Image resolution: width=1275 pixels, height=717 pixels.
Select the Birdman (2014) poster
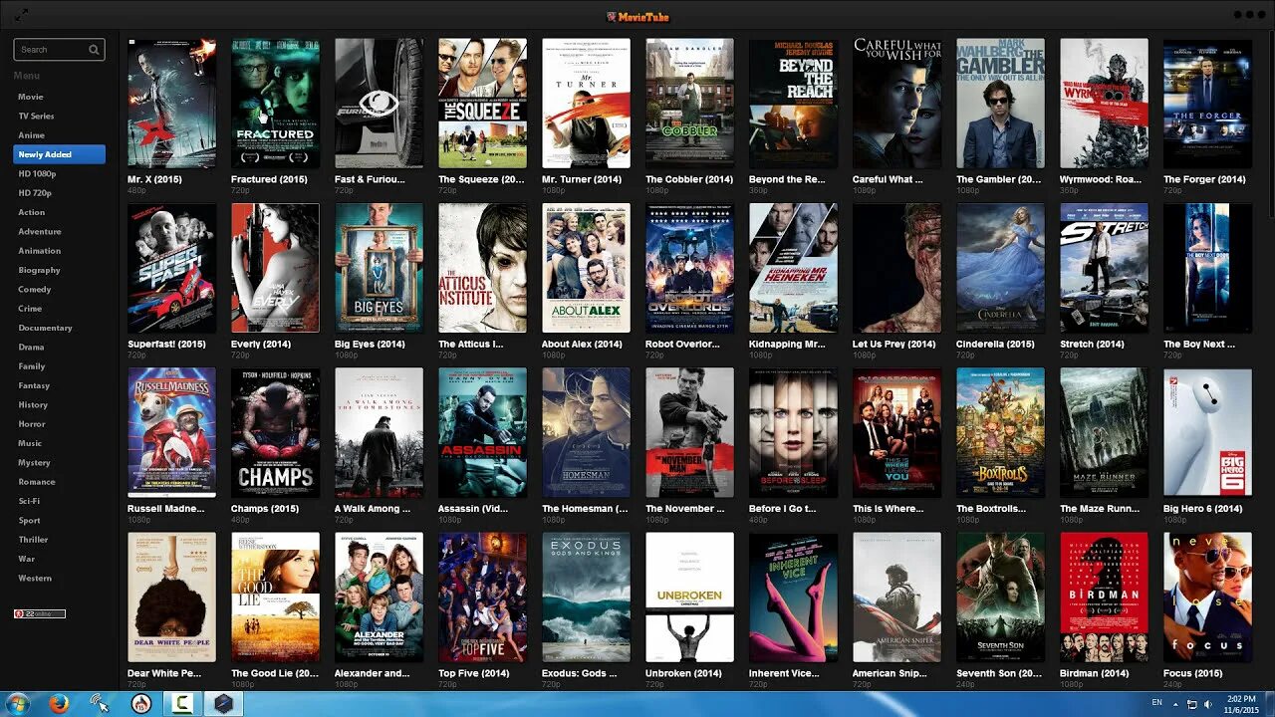click(x=1104, y=597)
